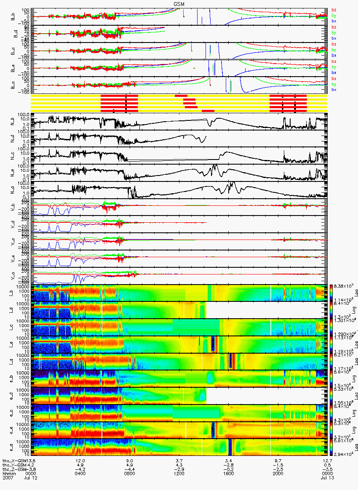The image size is (358, 490).
Task: Select the e_a electron spectrogram label
Action: (x=11, y=448)
